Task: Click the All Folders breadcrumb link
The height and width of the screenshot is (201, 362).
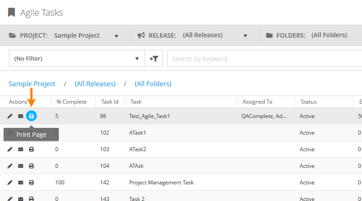Action: (153, 84)
